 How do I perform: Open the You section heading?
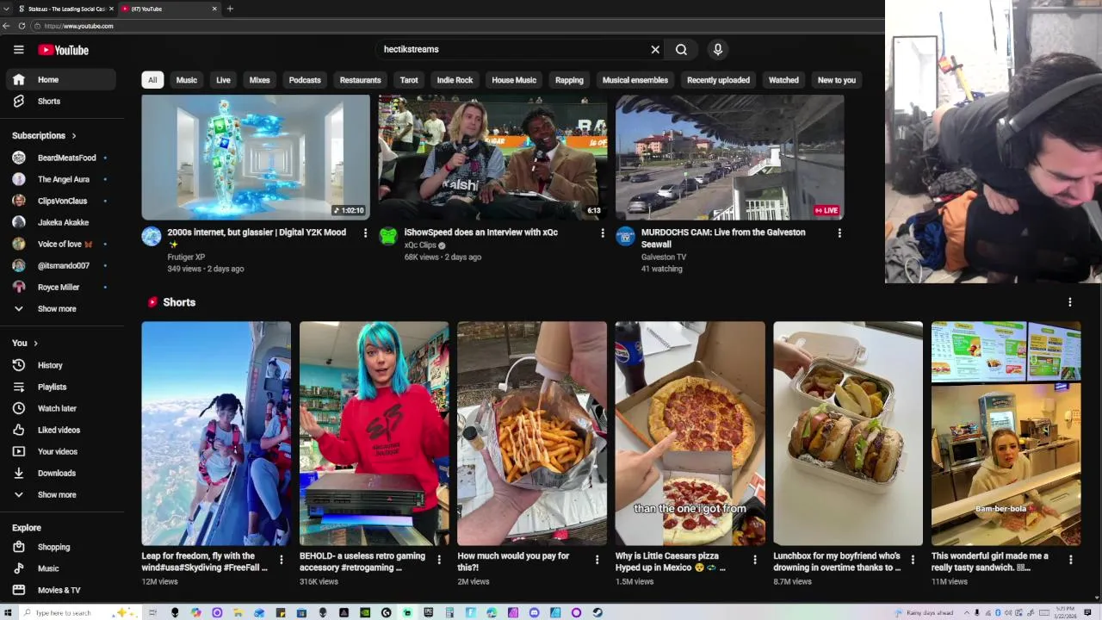tap(25, 343)
